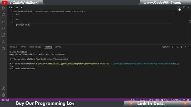This screenshot has height=107, width=191.
Task: Open the editor More Actions ellipsis
Action: click(188, 7)
